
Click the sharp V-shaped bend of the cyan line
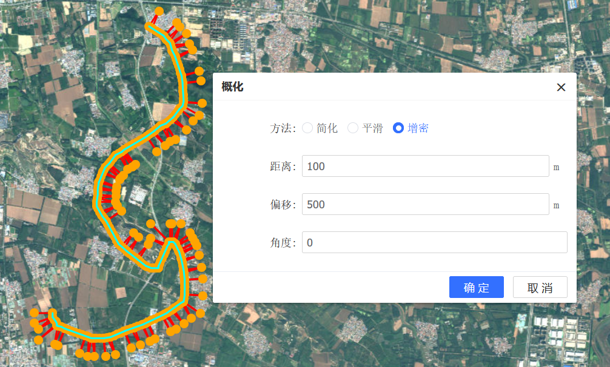157,266
